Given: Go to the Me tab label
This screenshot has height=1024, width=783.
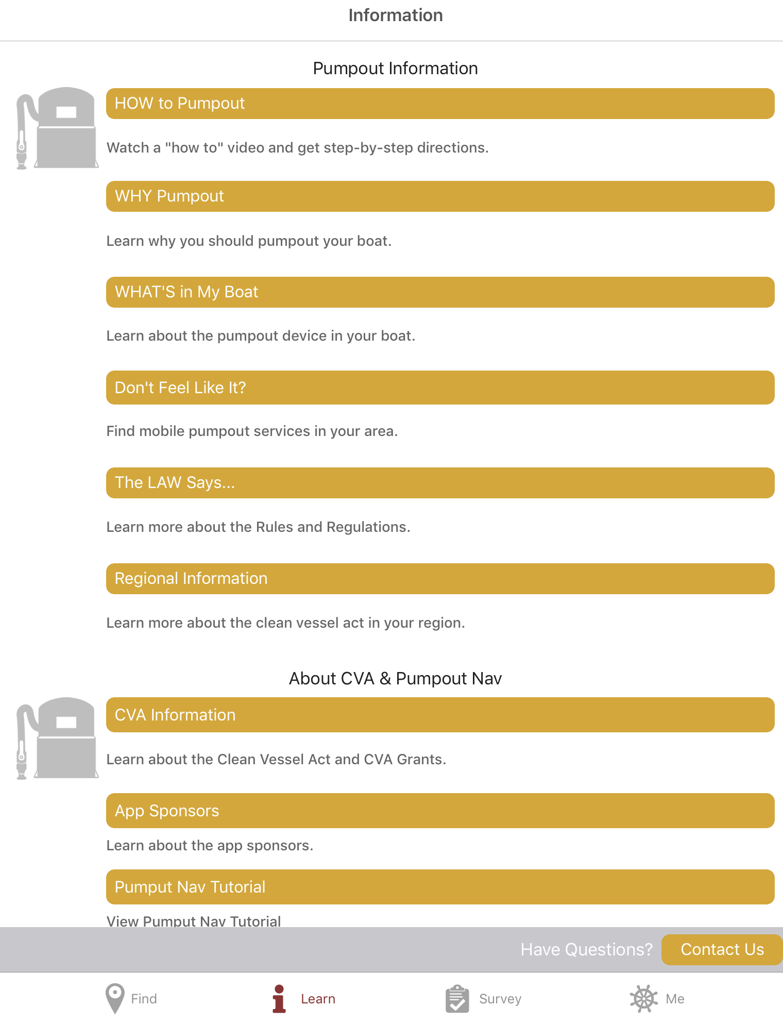Looking at the screenshot, I should click(675, 999).
